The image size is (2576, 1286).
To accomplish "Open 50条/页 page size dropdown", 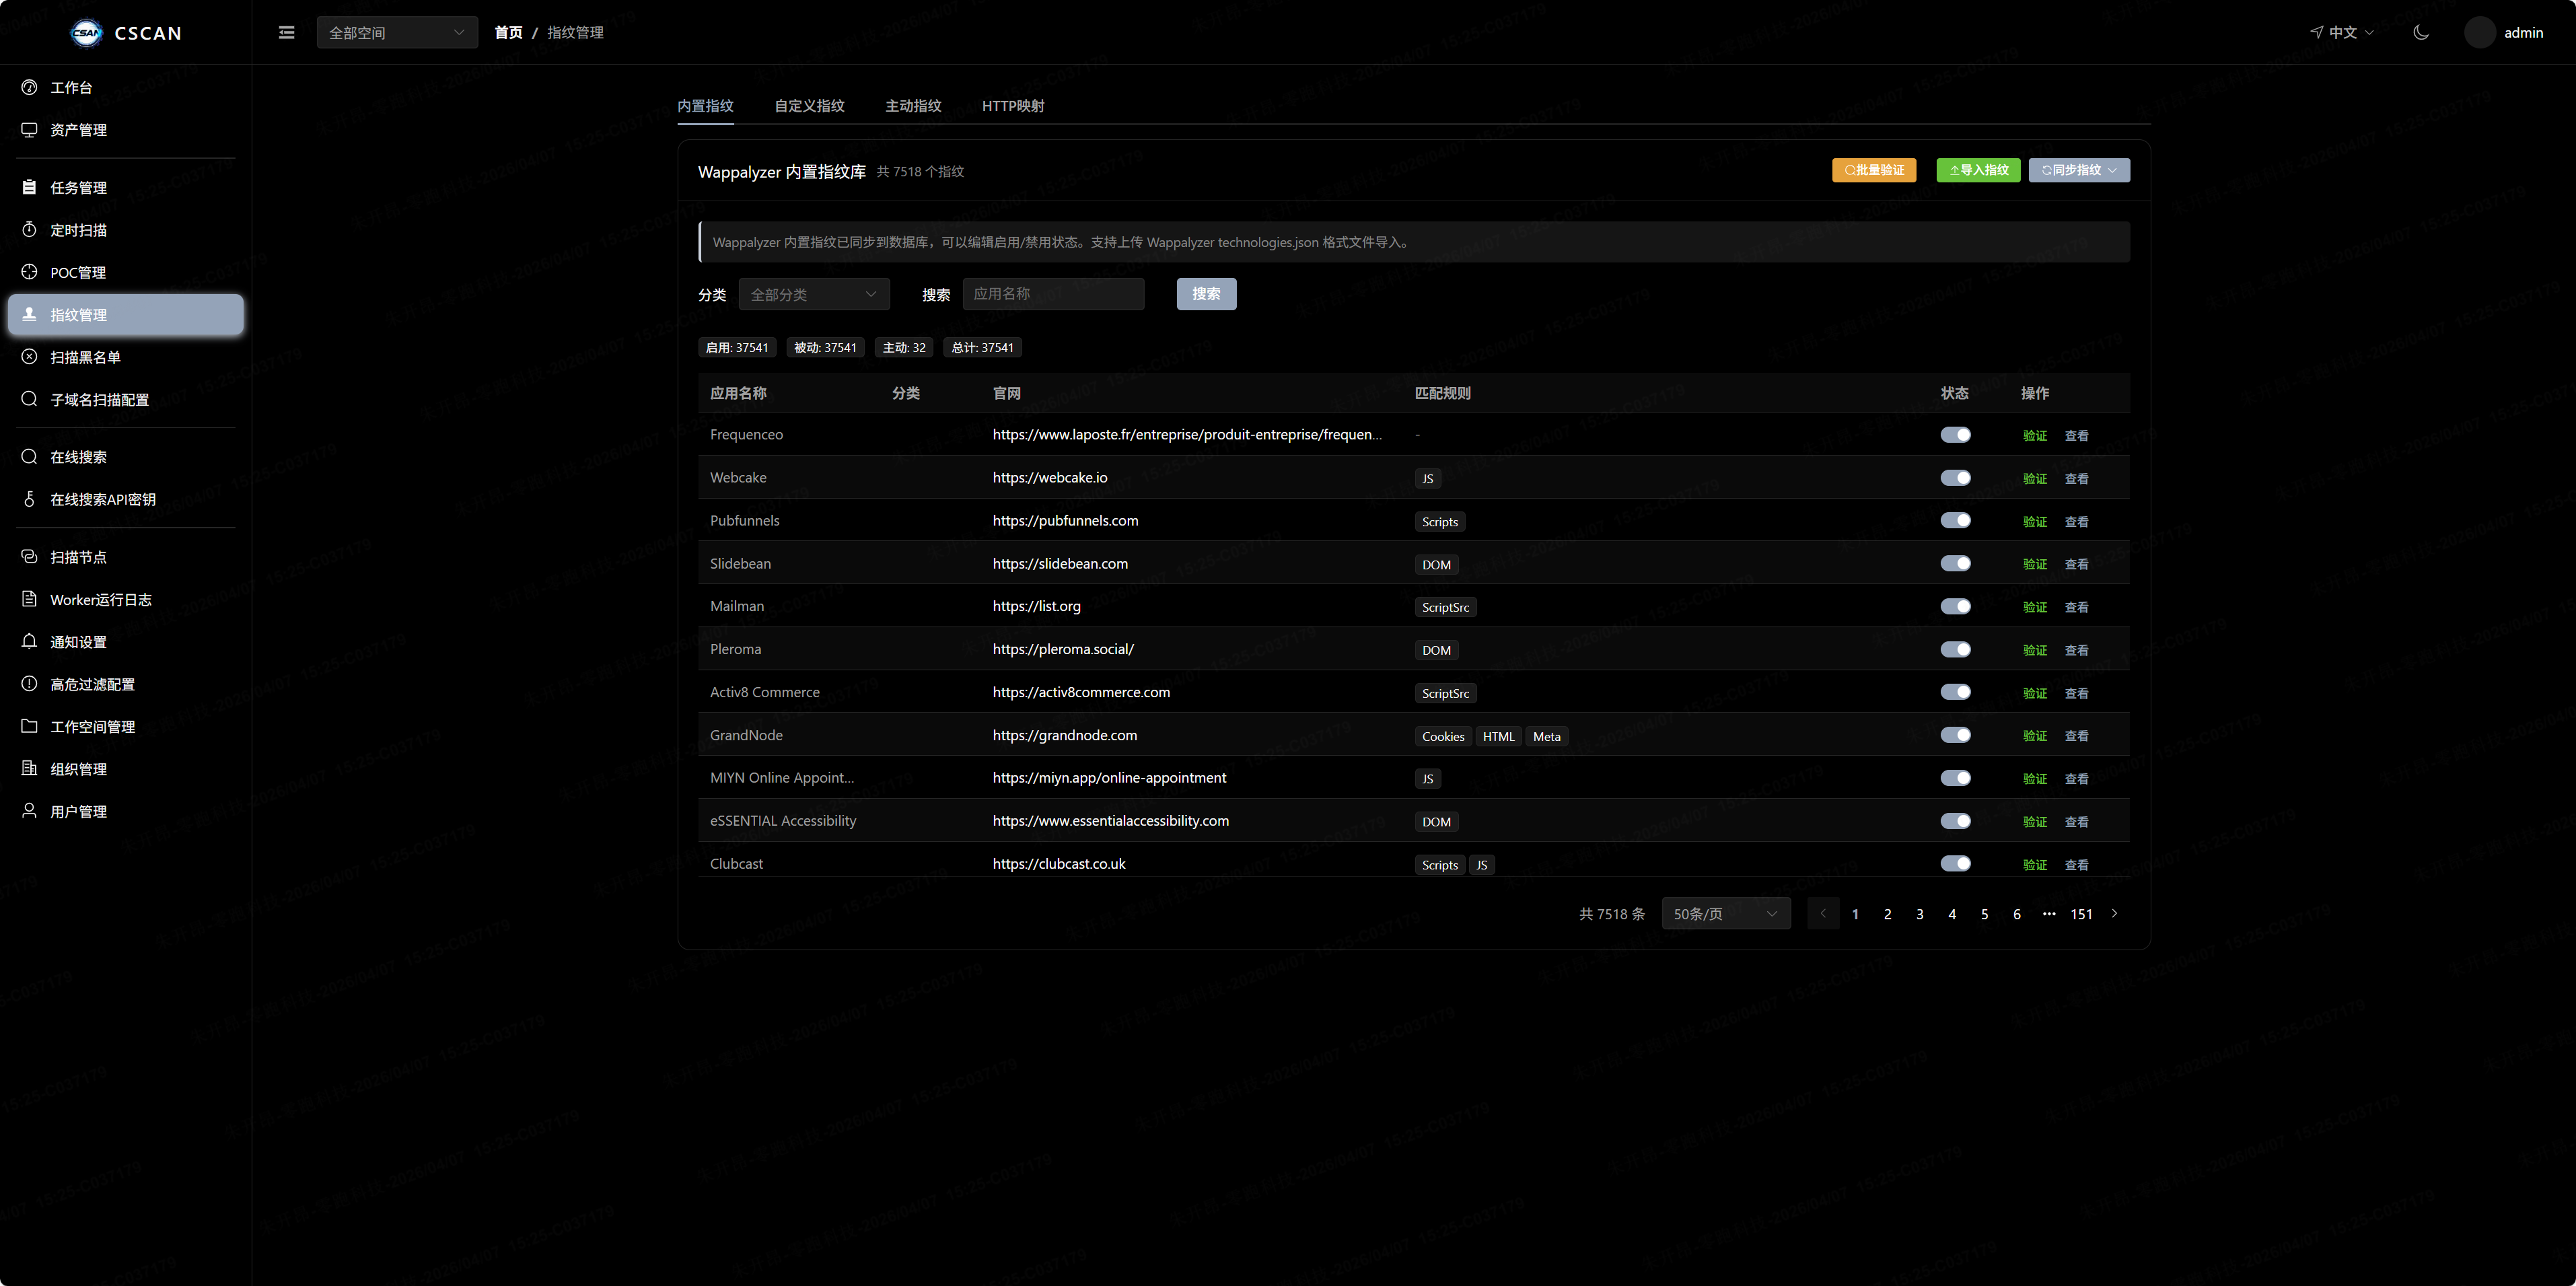I will (x=1726, y=914).
